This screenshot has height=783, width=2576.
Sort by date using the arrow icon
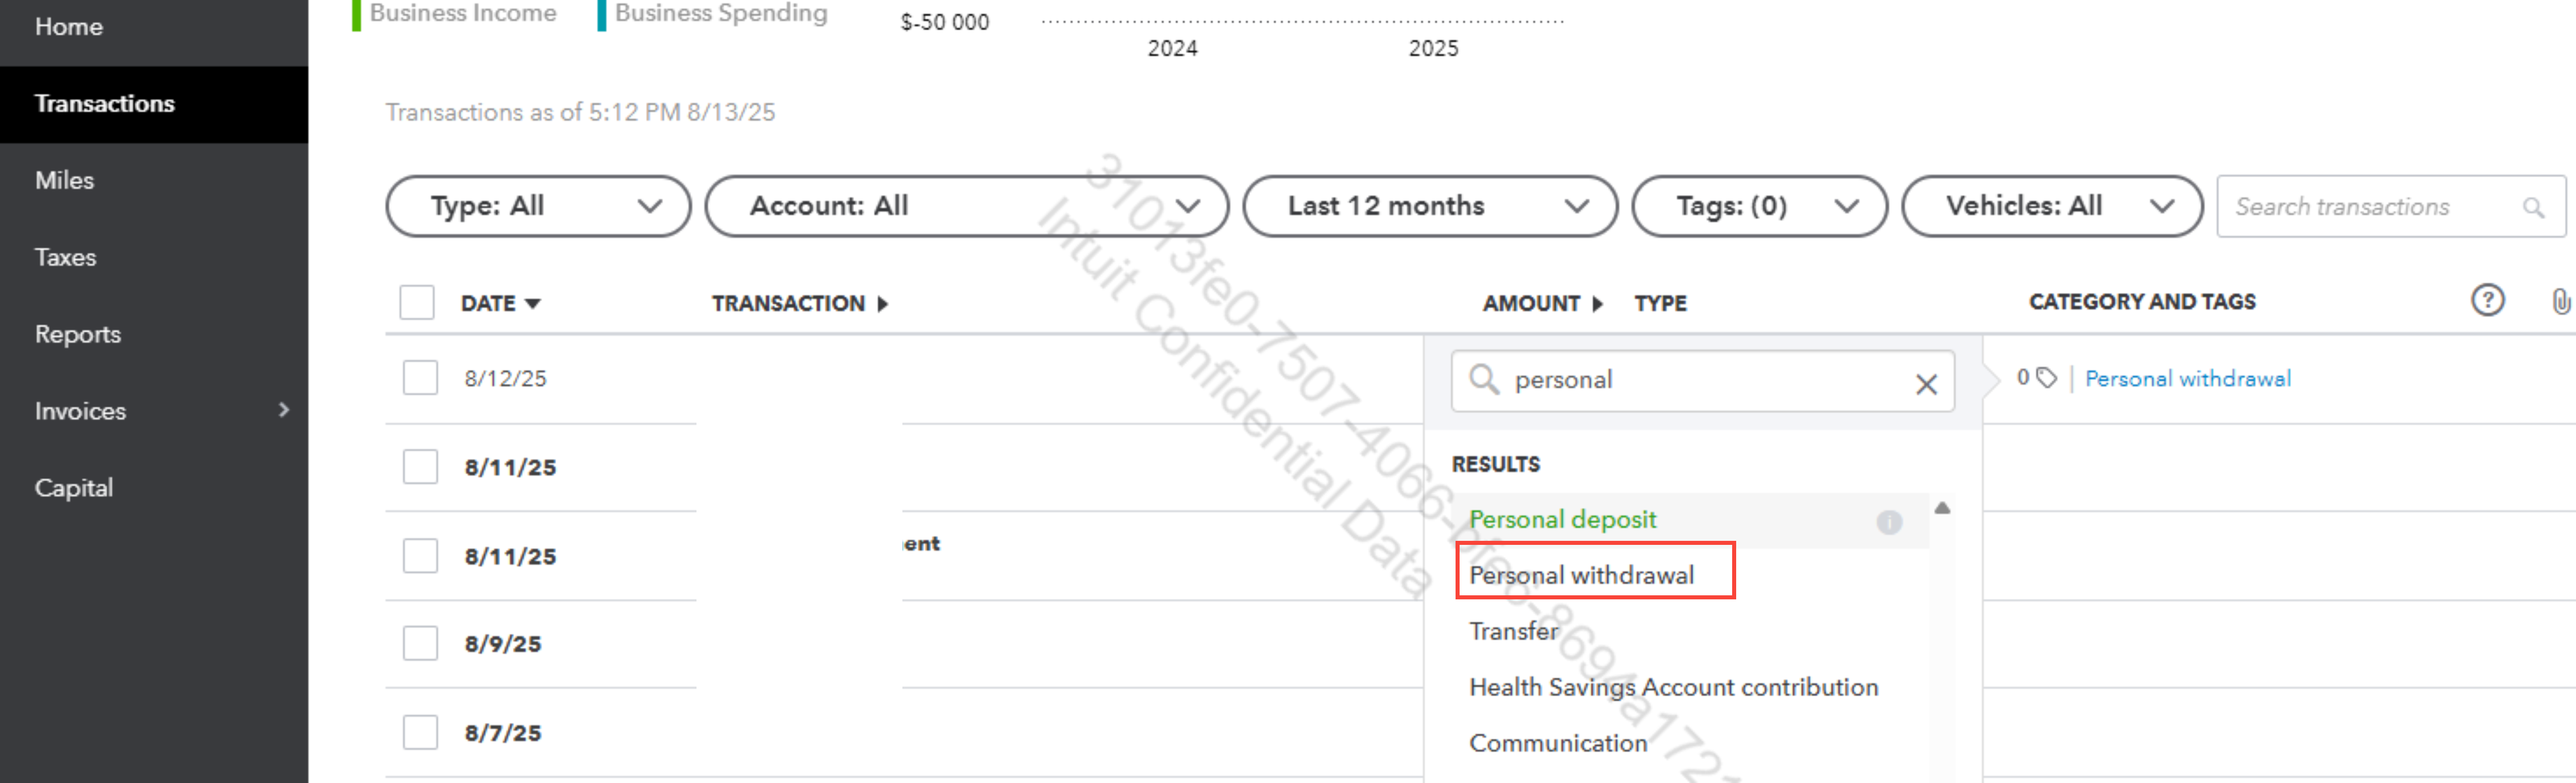coord(533,303)
